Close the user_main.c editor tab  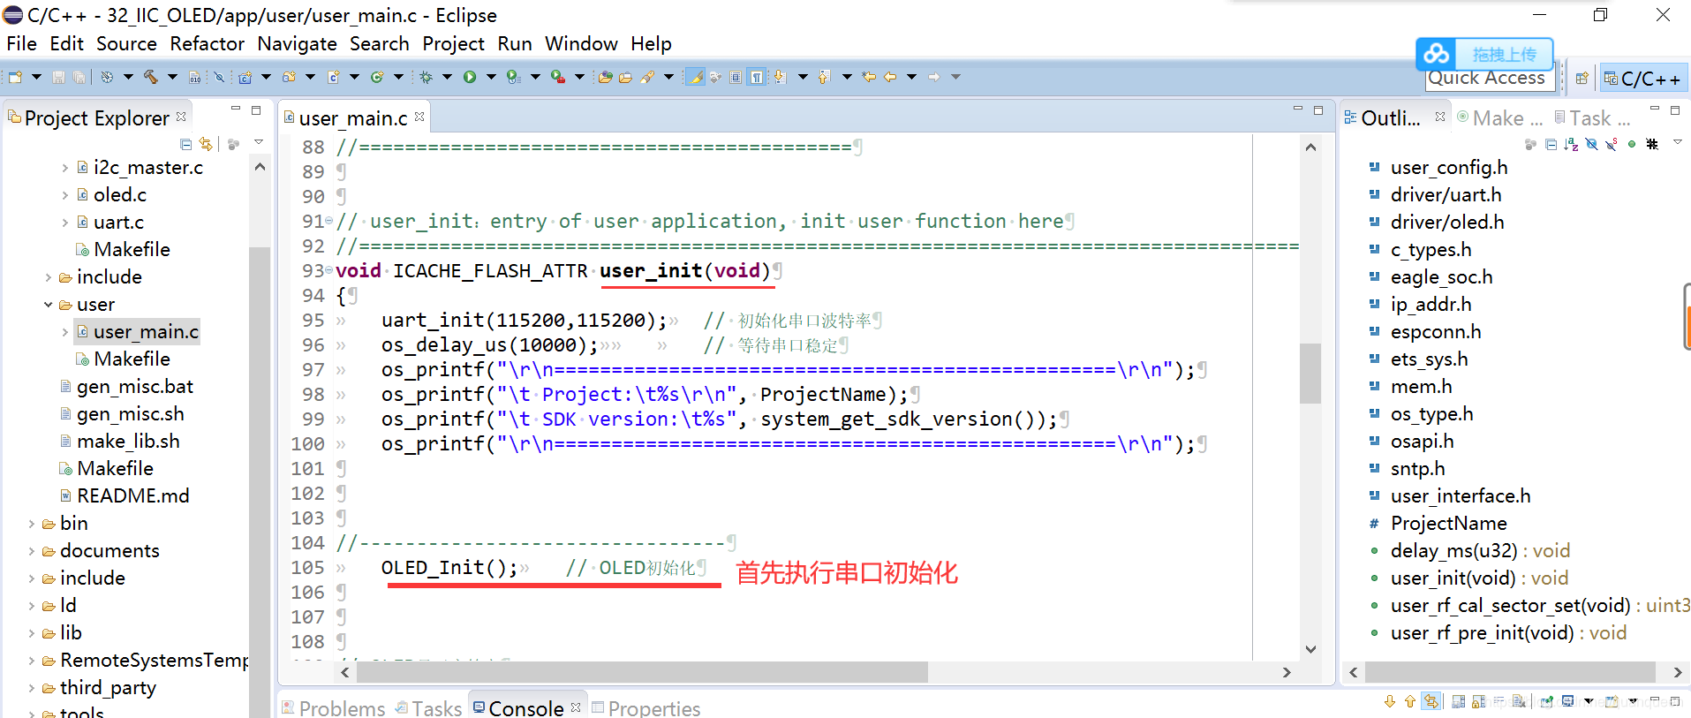coord(419,117)
